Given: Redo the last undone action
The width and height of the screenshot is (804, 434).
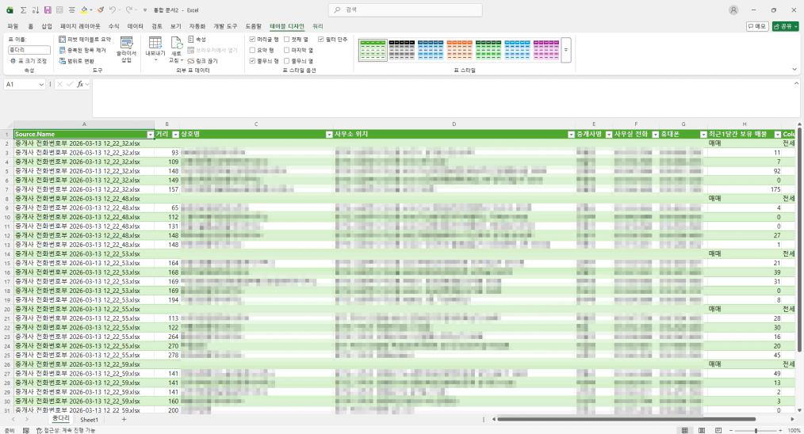Looking at the screenshot, I should pyautogui.click(x=129, y=10).
